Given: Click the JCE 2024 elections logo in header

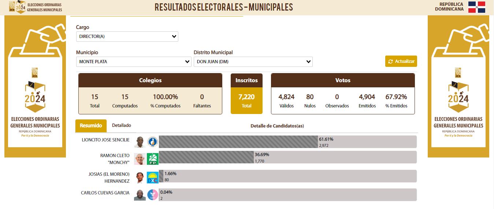Looking at the screenshot, I should pos(17,7).
